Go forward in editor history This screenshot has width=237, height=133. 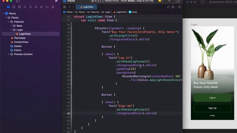[x=73, y=7]
